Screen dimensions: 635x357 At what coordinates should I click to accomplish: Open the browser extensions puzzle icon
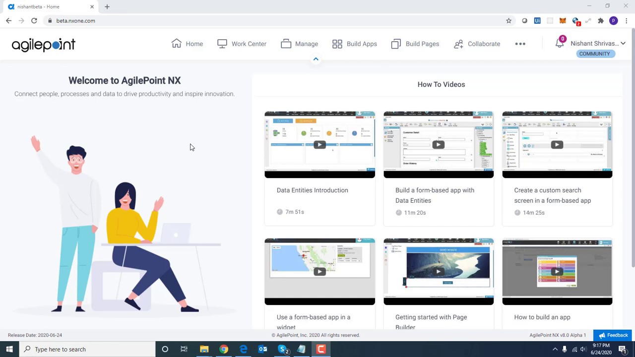601,20
